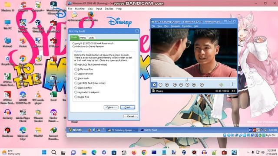The image size is (278, 156).
Task: Open Chrome from the Windows taskbar
Action: (144, 152)
